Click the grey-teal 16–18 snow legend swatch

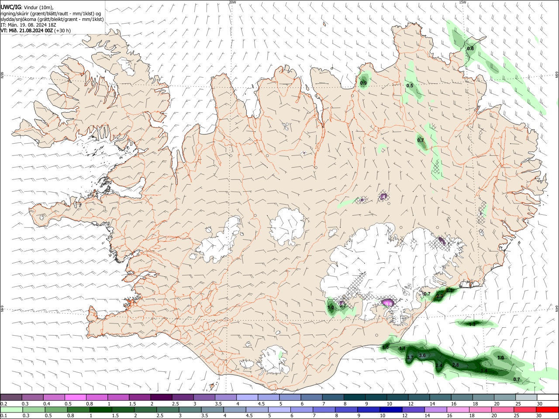462,397
